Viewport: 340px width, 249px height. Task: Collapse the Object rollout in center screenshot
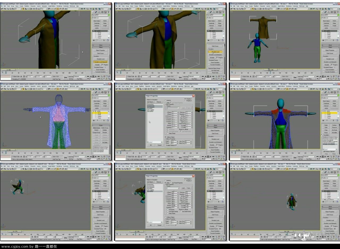coord(215,127)
